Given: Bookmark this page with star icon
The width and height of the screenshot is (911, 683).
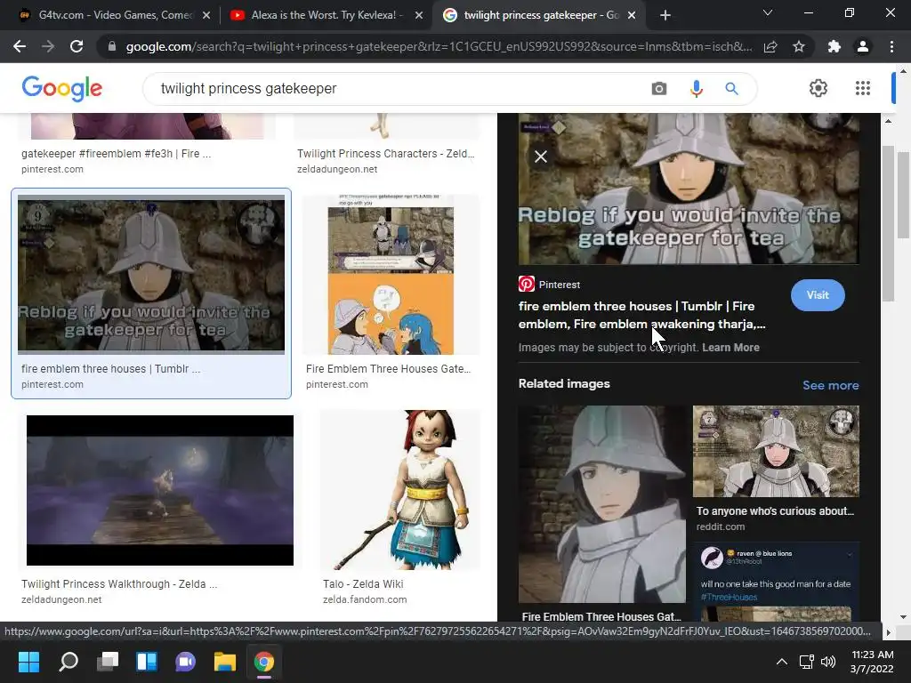Looking at the screenshot, I should tap(799, 46).
